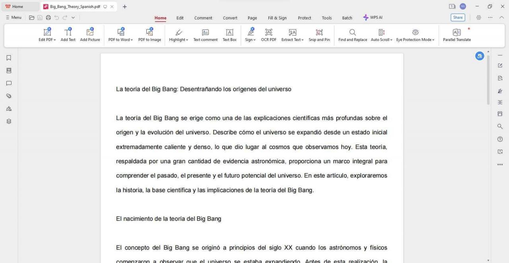Click the Share button
Viewport: 509px width, 263px height.
tap(458, 17)
